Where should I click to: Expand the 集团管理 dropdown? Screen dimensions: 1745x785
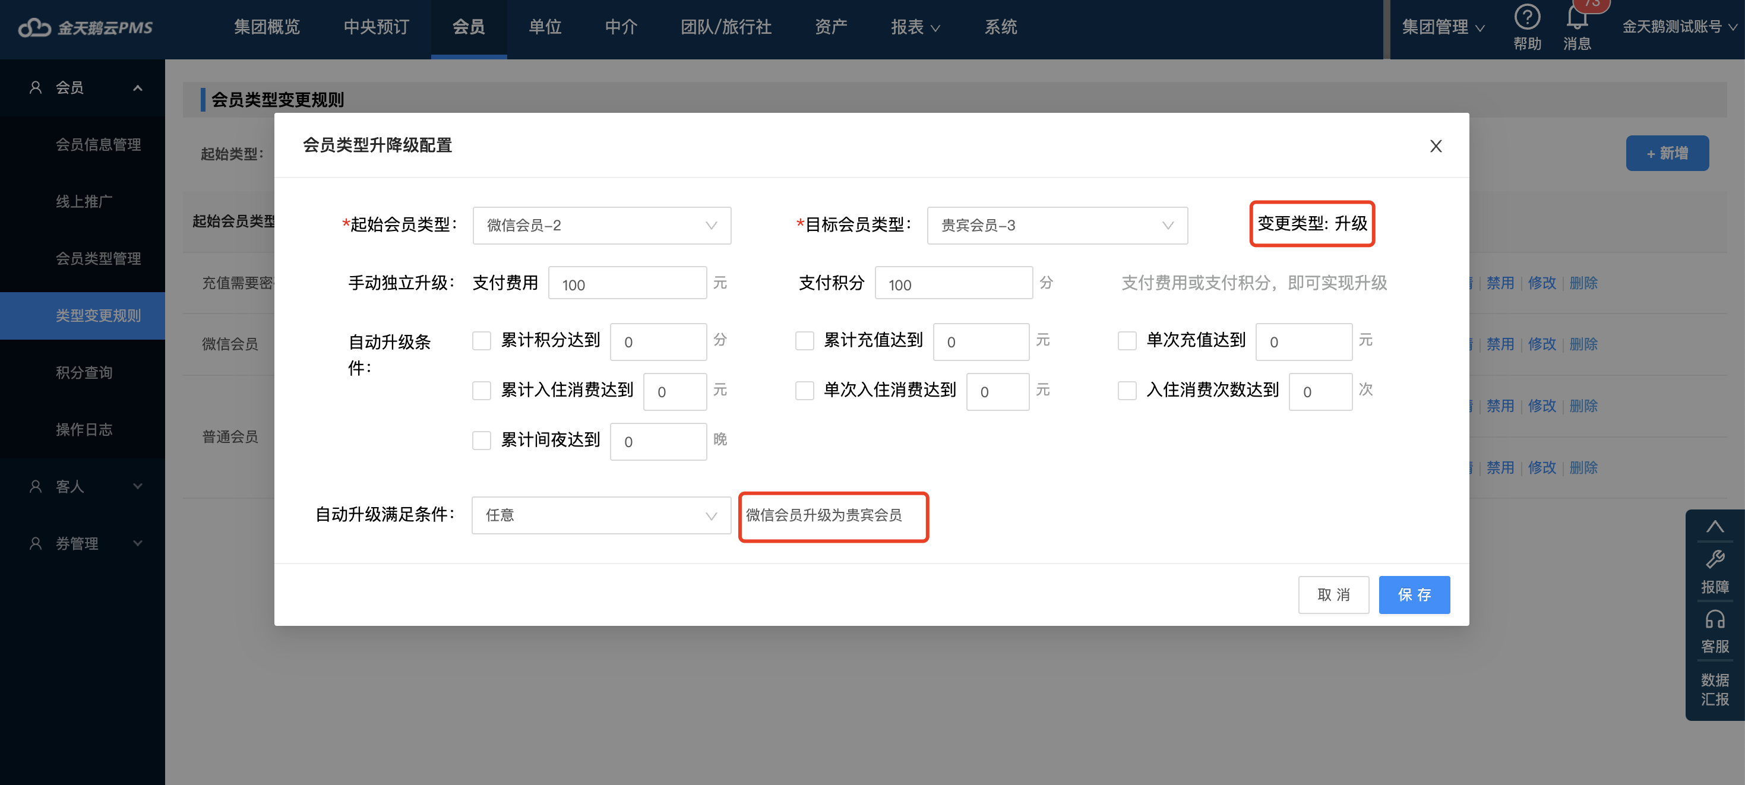coord(1443,27)
